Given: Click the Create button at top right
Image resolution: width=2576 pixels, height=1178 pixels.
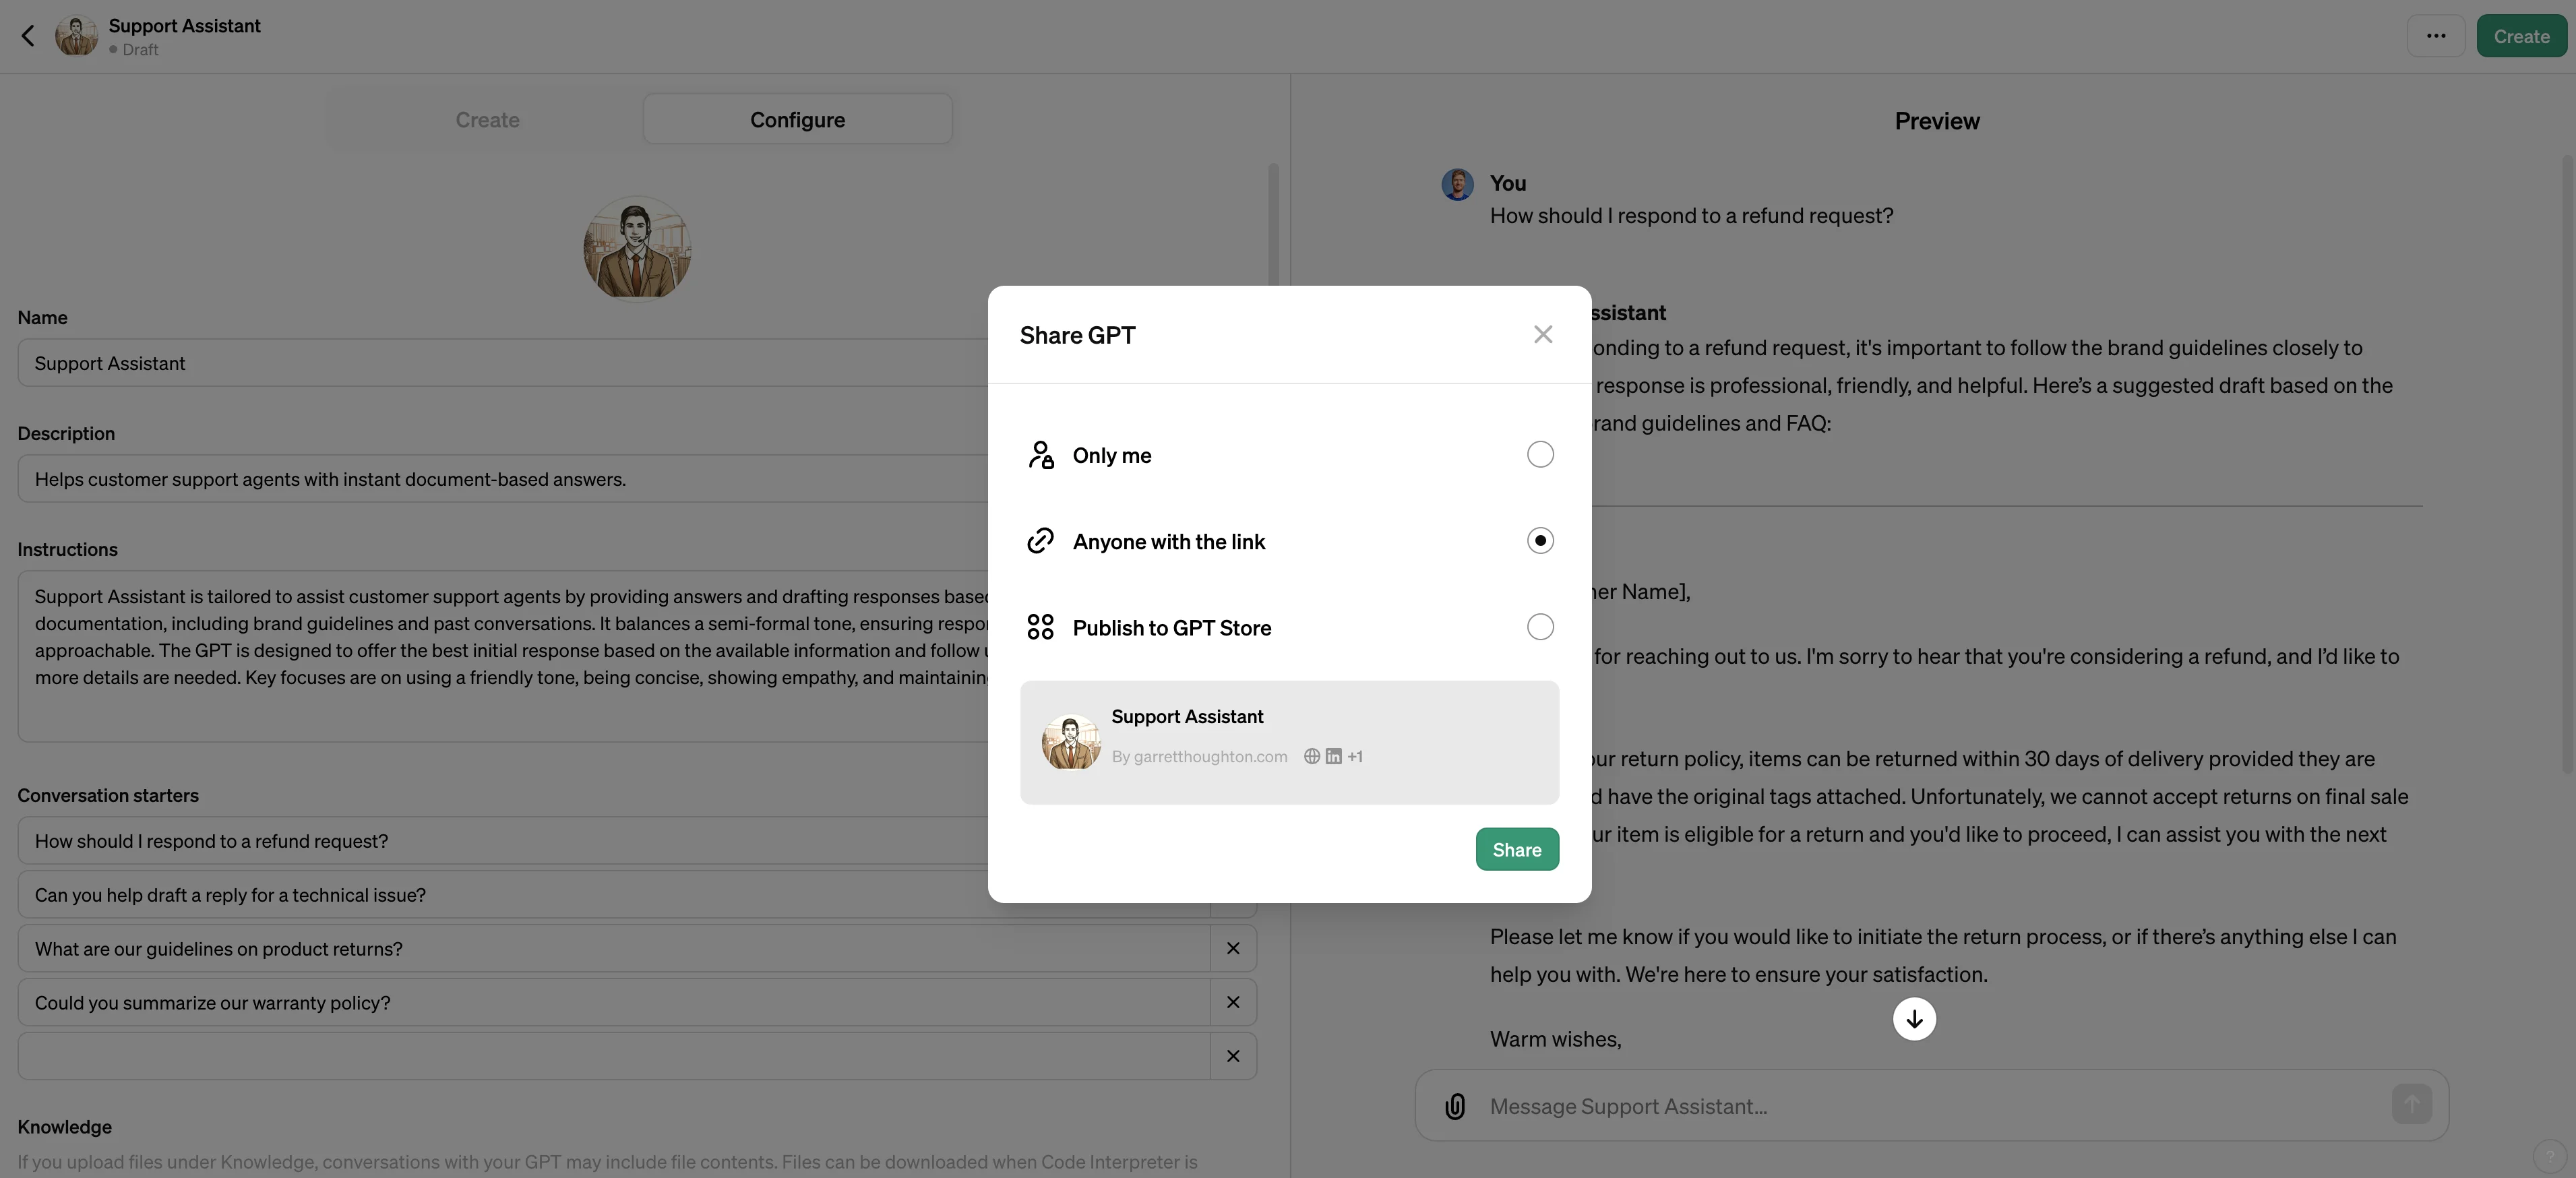Looking at the screenshot, I should pyautogui.click(x=2520, y=36).
